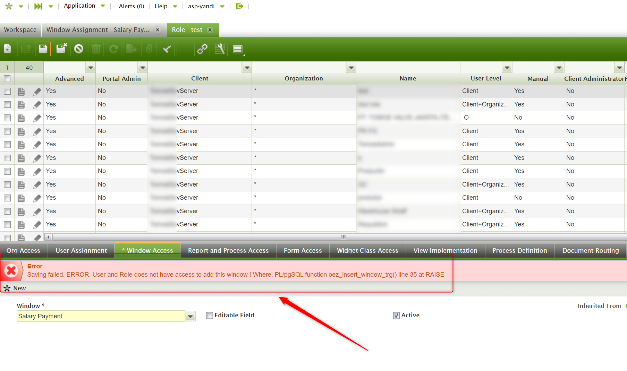Check the select-all checkbox in the grid header
This screenshot has height=371, width=627.
click(7, 79)
